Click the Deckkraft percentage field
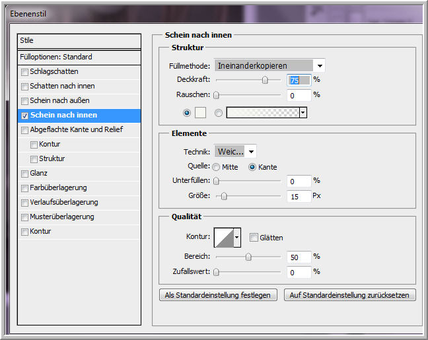The image size is (428, 340). coord(299,81)
